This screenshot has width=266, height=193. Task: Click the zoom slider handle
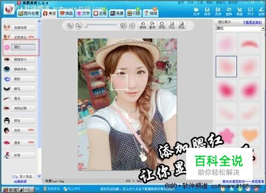coord(86,26)
